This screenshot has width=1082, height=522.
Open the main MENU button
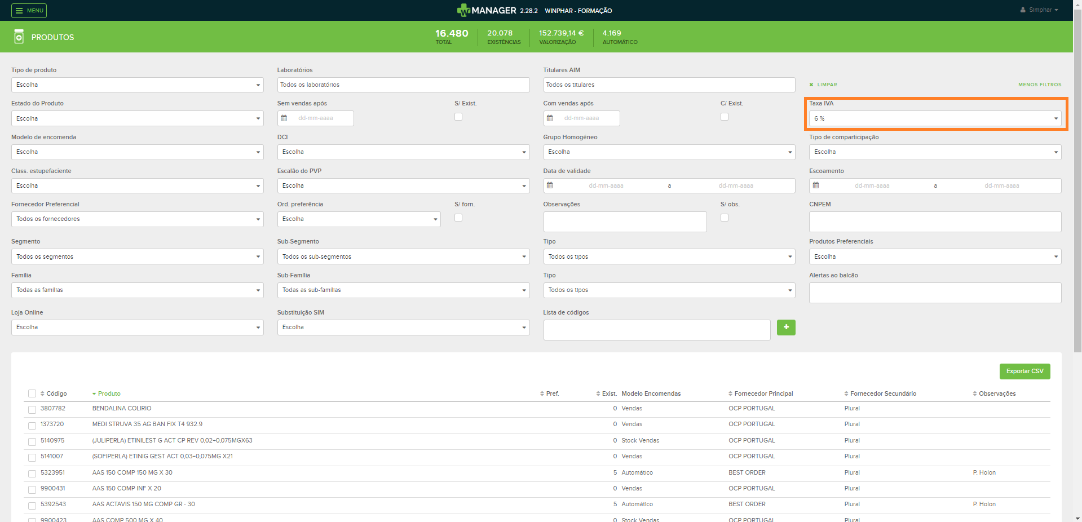coord(29,11)
